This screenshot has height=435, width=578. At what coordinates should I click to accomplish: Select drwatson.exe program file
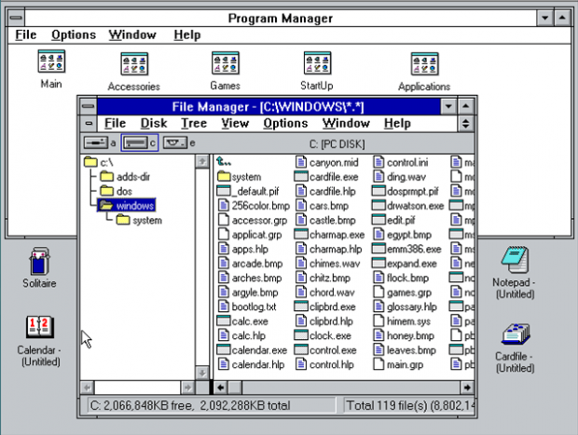click(408, 206)
